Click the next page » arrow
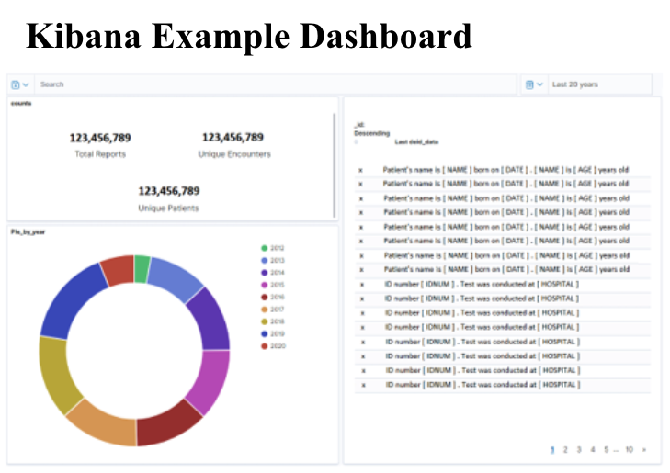Viewport: 670px width, 473px height. [644, 449]
